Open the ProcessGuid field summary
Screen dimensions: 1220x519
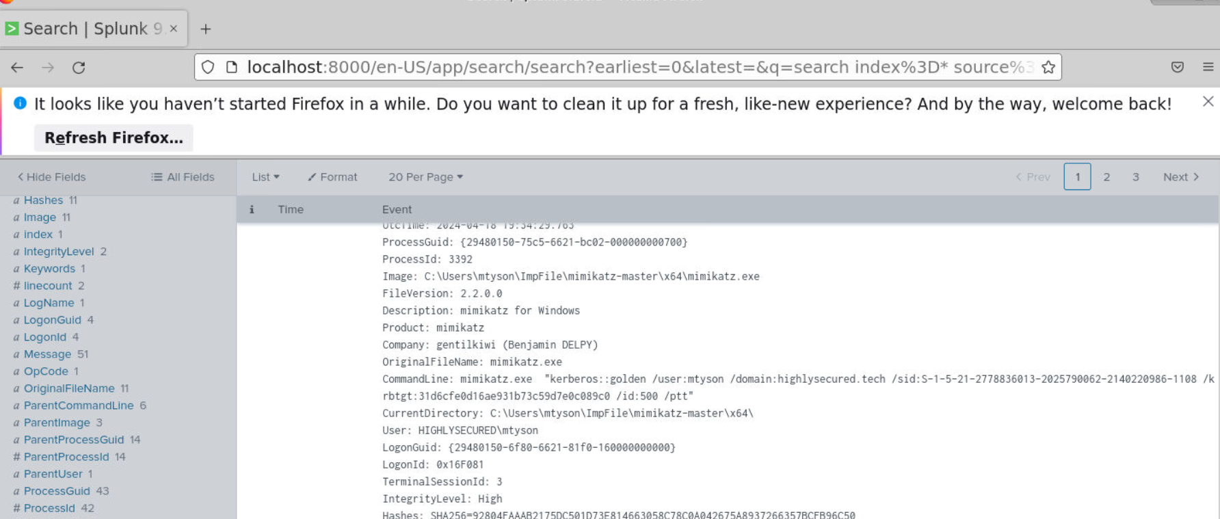[x=57, y=491]
